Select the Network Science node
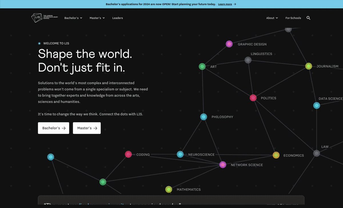The image size is (343, 208). [x=223, y=165]
